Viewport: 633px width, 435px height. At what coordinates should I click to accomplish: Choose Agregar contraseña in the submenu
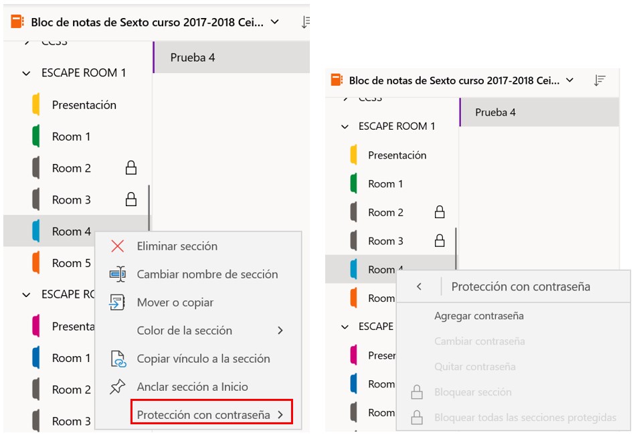[x=479, y=316]
